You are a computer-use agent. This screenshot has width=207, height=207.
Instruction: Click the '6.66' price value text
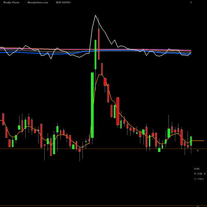[197, 169]
